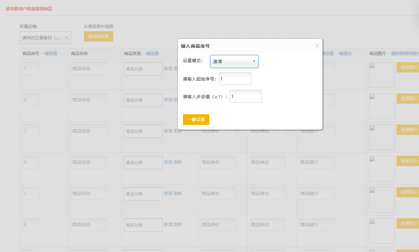
Task: Click 选择图片 button in row 1
Action: coord(408,67)
